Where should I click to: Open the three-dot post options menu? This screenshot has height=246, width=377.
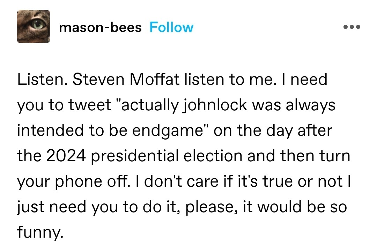pos(351,27)
